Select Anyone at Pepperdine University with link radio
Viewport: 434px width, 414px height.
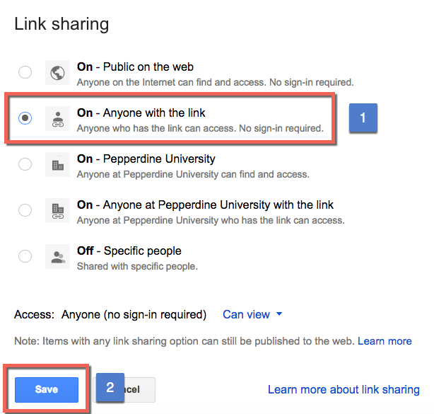pos(25,210)
